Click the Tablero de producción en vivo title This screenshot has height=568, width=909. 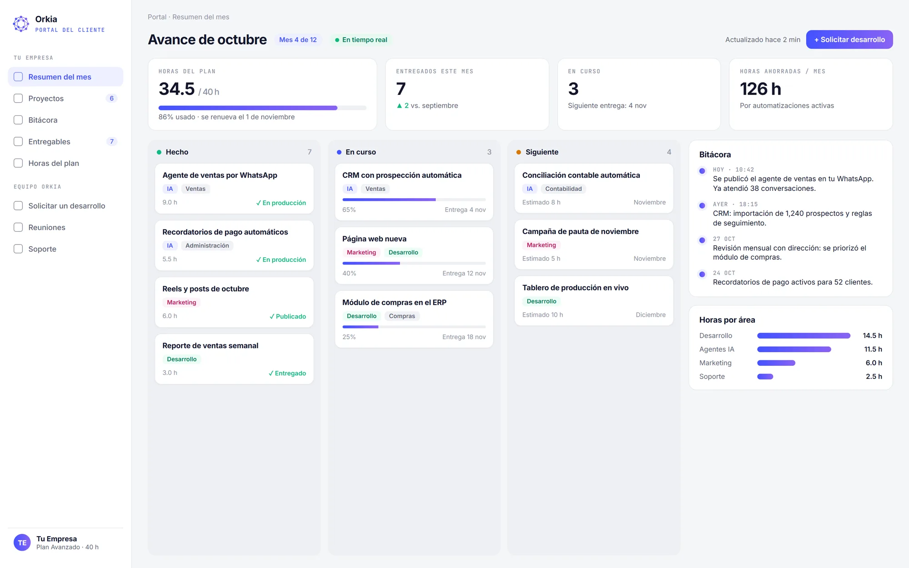click(575, 288)
